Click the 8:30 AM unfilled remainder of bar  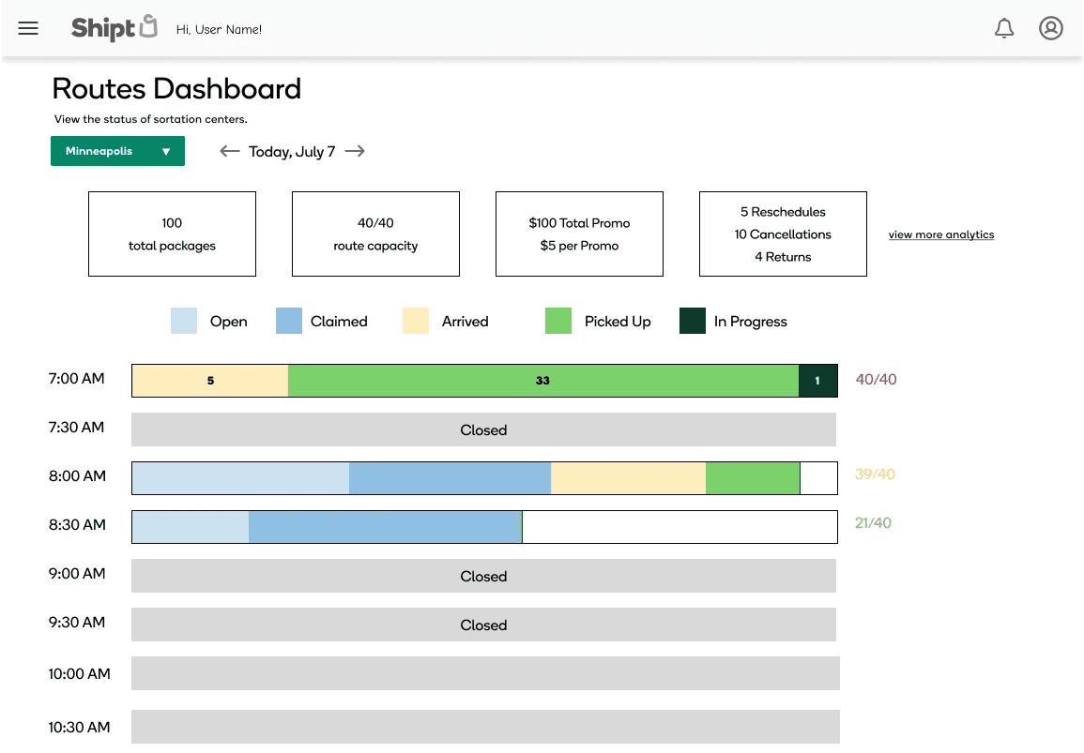(679, 527)
